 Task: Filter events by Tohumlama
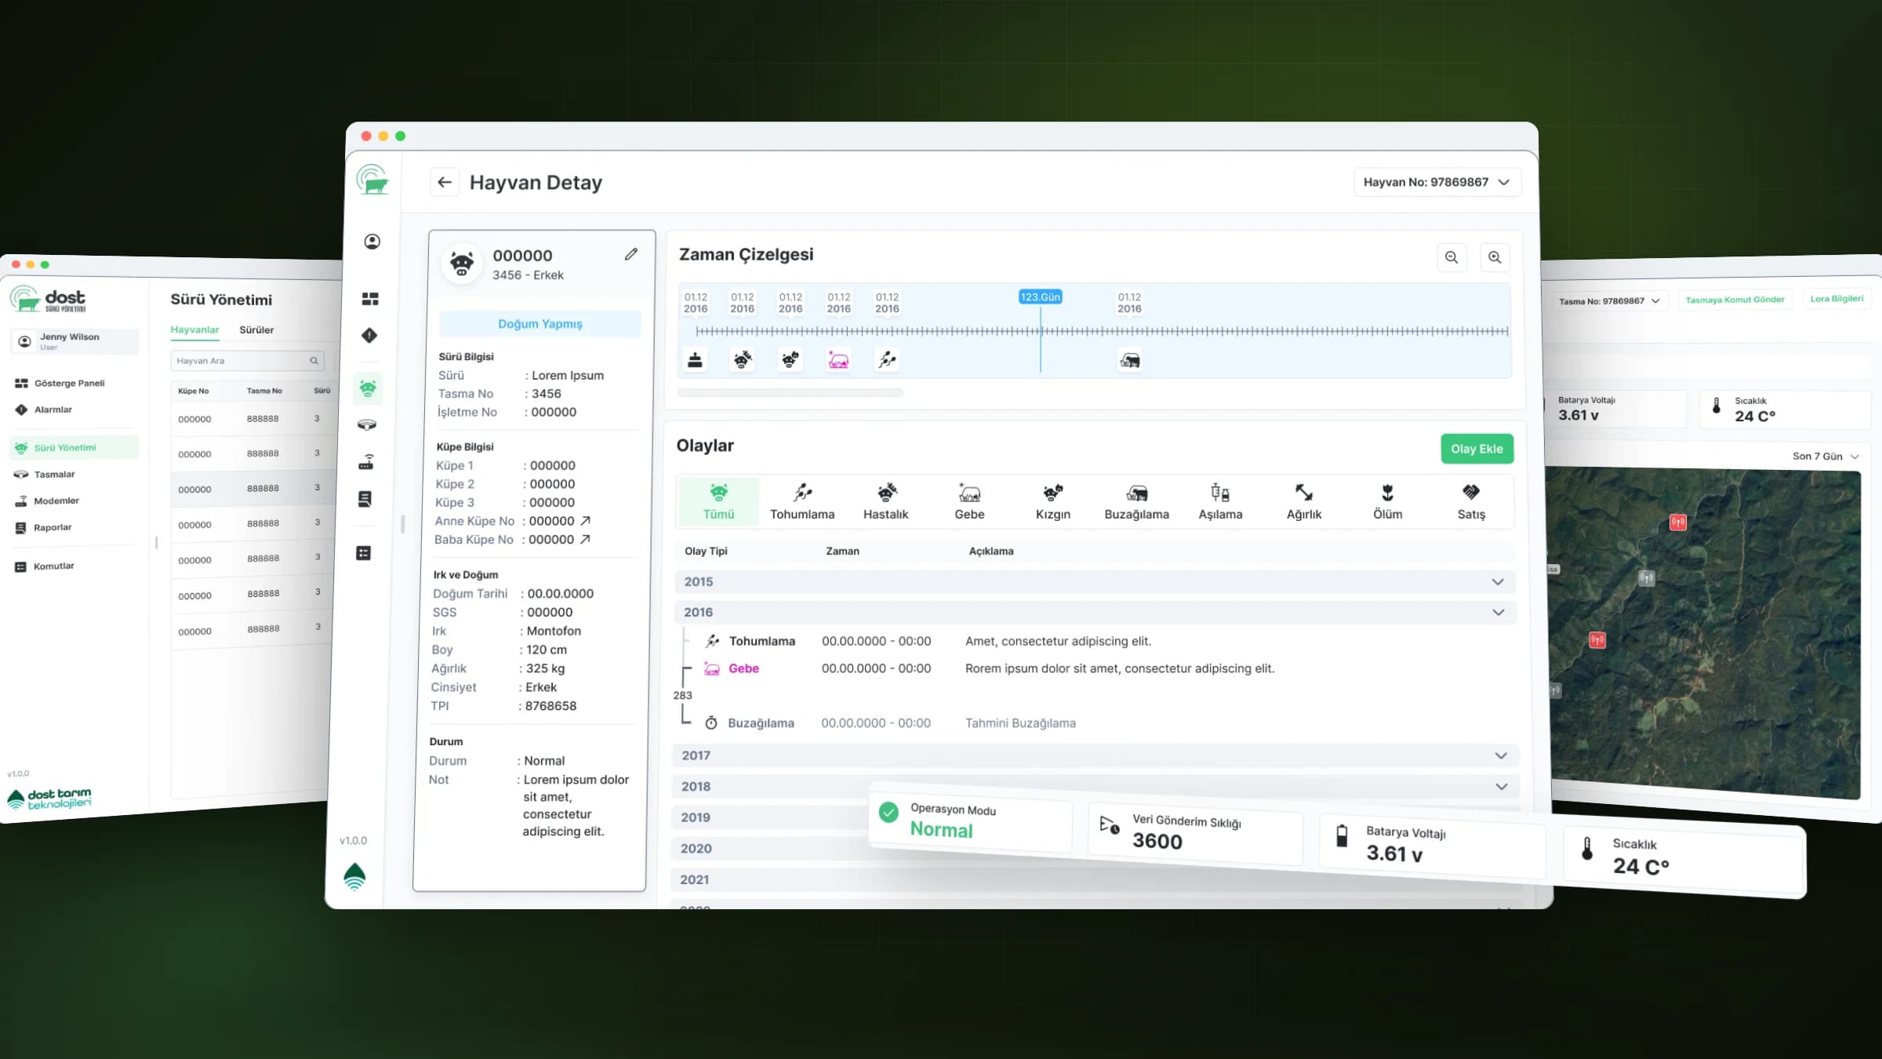pos(802,501)
